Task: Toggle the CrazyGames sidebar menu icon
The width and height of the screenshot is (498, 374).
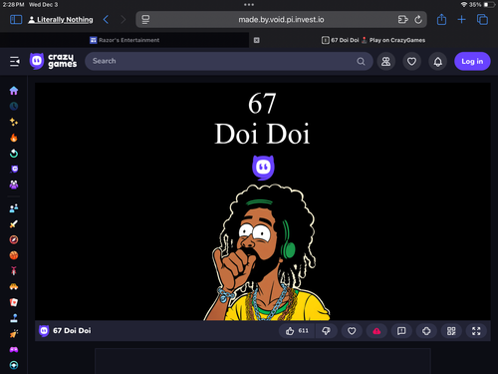Action: pos(14,61)
